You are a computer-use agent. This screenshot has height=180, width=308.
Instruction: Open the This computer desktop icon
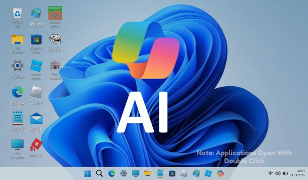pyautogui.click(x=17, y=145)
